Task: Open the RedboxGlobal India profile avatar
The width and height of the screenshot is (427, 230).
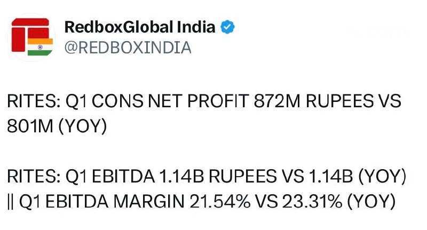Action: point(31,37)
